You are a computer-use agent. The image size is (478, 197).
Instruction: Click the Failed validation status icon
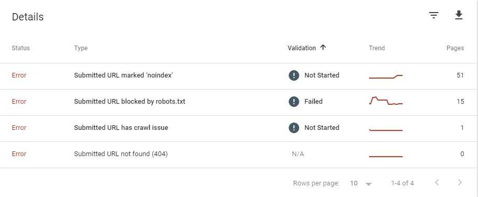(294, 102)
